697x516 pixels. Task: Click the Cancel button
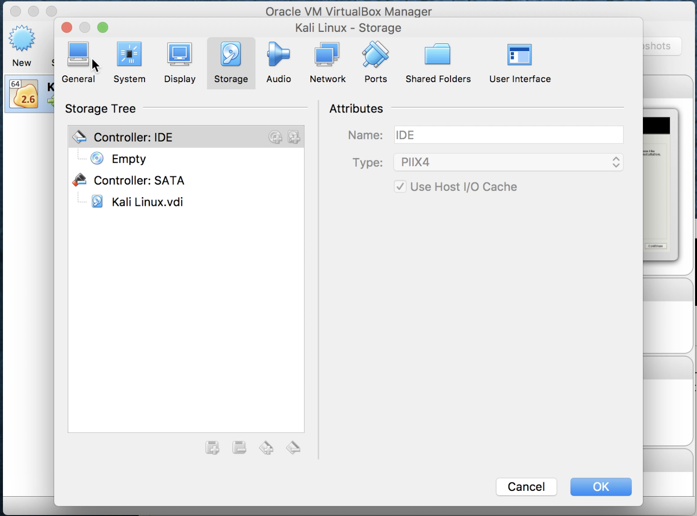(526, 487)
